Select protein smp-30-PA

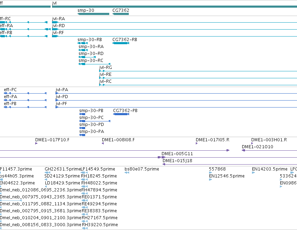(82, 135)
